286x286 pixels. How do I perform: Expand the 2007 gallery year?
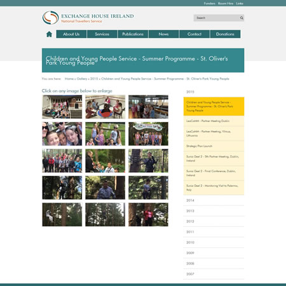point(214,274)
